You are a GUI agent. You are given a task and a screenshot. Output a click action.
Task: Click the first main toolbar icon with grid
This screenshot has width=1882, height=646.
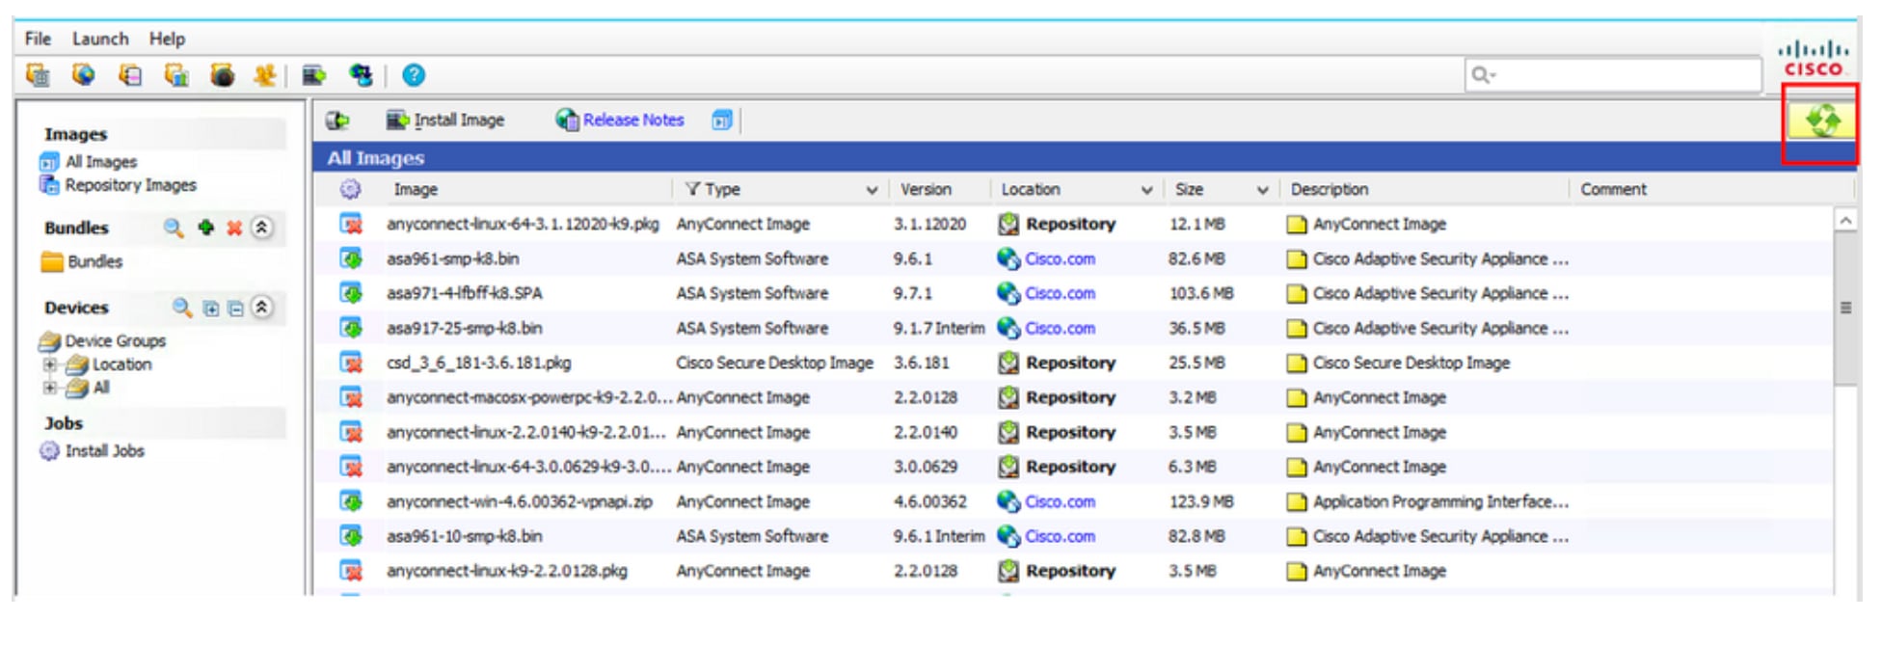pos(38,74)
